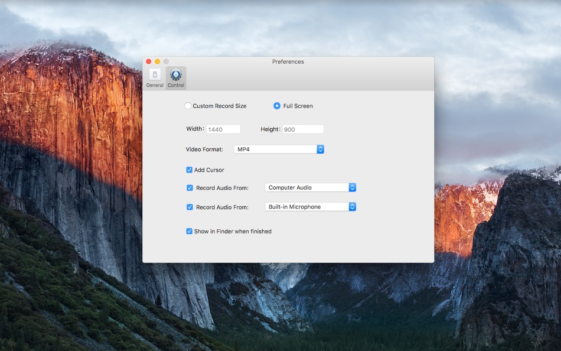Screen dimensions: 561x351
Task: Click the Video Format label text
Action: (204, 149)
